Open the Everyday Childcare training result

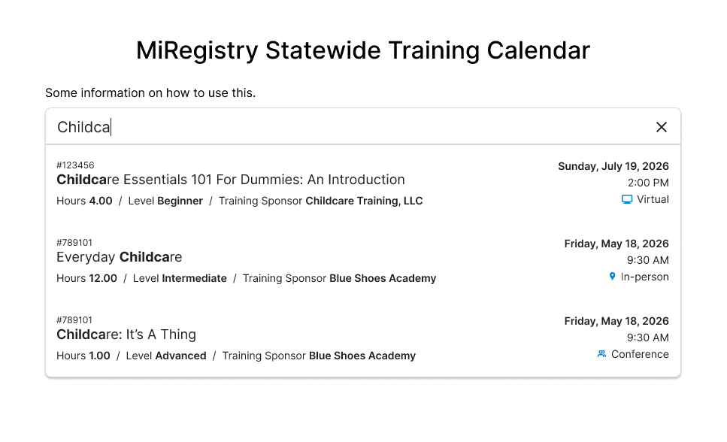(120, 257)
